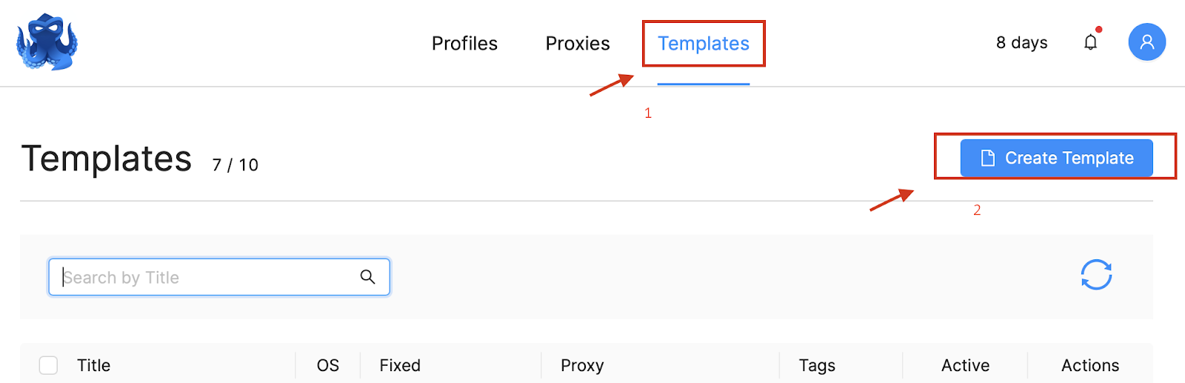The image size is (1185, 383).
Task: Click the 8 days subscription label
Action: tap(1021, 43)
